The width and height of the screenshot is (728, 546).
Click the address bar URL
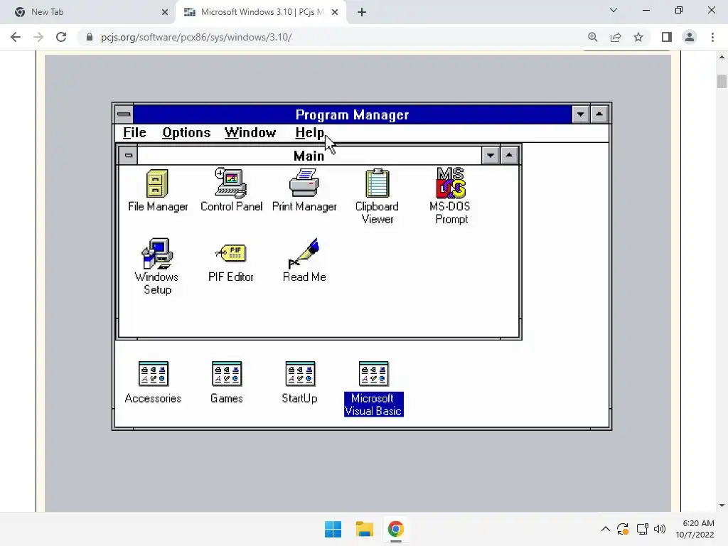[x=196, y=37]
